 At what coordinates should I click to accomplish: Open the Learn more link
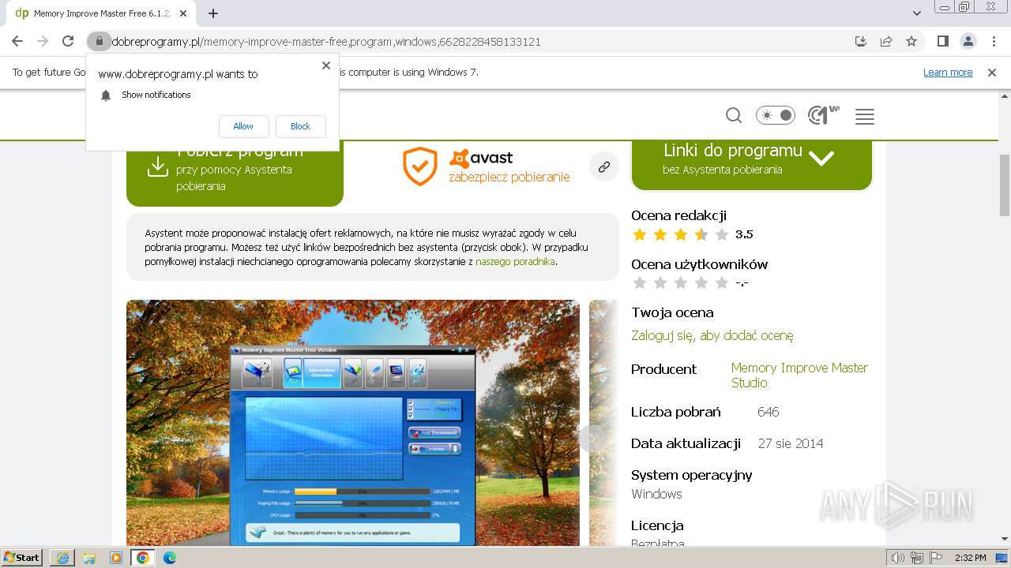948,73
